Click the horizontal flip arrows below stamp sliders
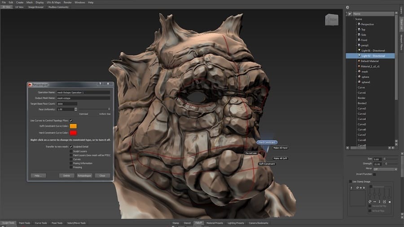The width and height of the screenshot is (404, 227). 375,202
